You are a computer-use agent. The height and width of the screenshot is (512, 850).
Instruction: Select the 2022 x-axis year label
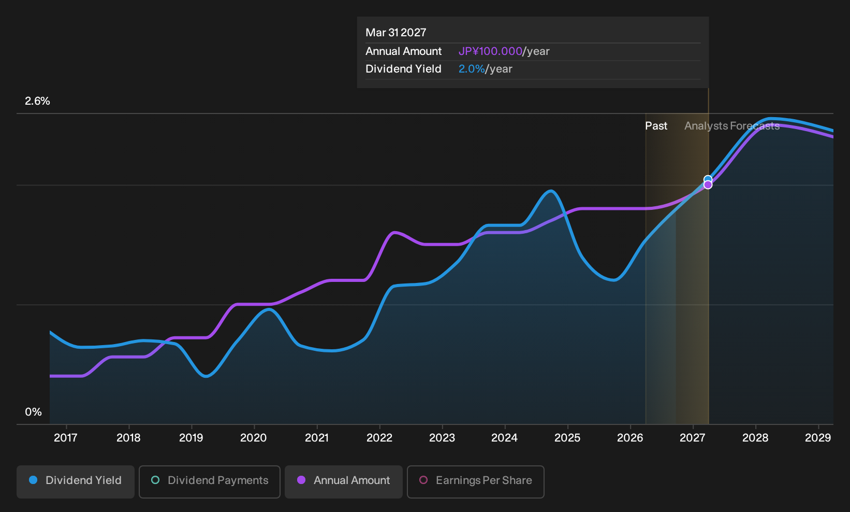point(379,438)
